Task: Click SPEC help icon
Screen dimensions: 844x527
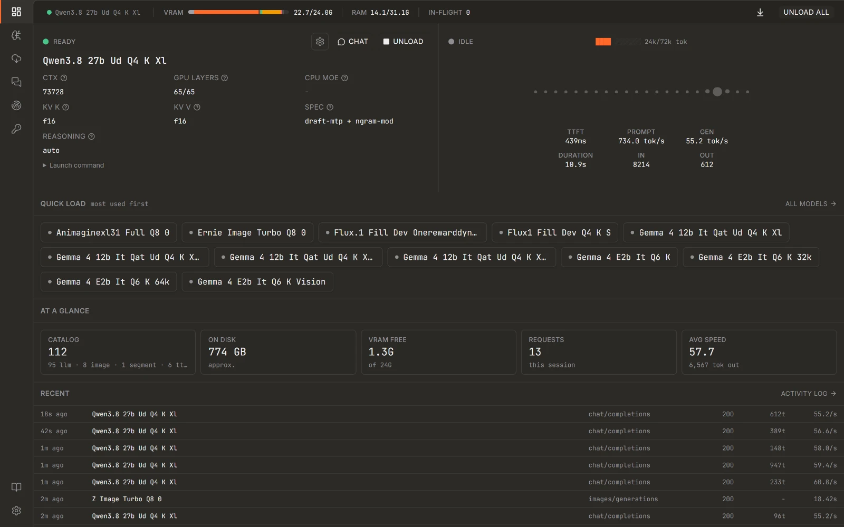Action: point(330,107)
